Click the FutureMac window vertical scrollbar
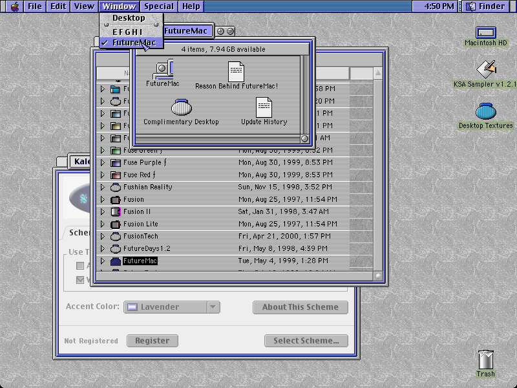 tap(304, 95)
